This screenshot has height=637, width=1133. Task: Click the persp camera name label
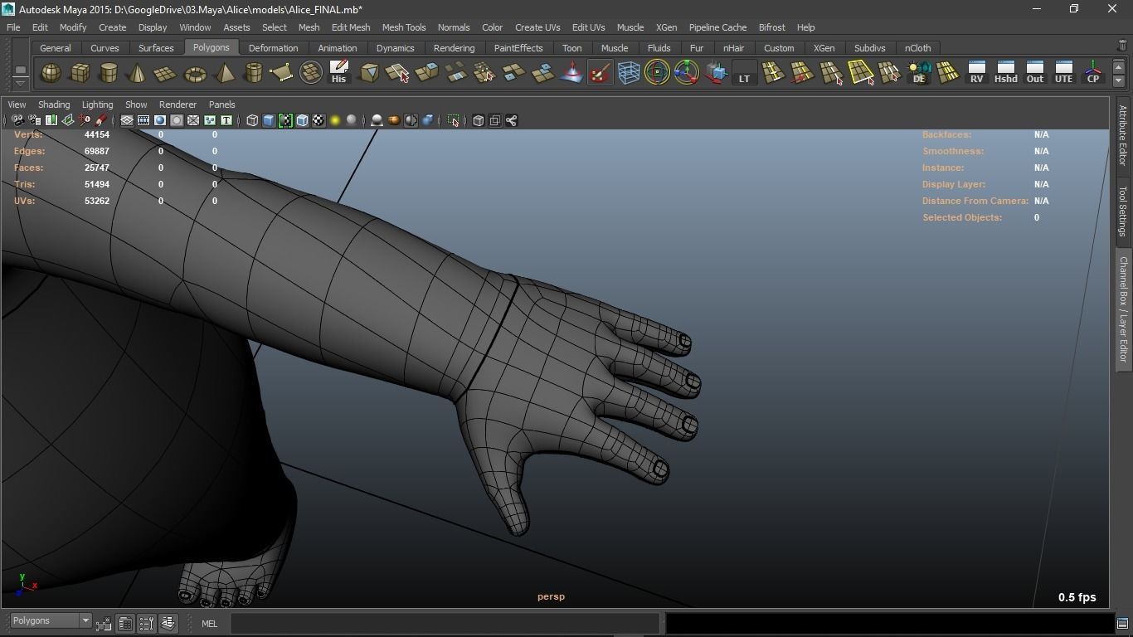pos(551,596)
